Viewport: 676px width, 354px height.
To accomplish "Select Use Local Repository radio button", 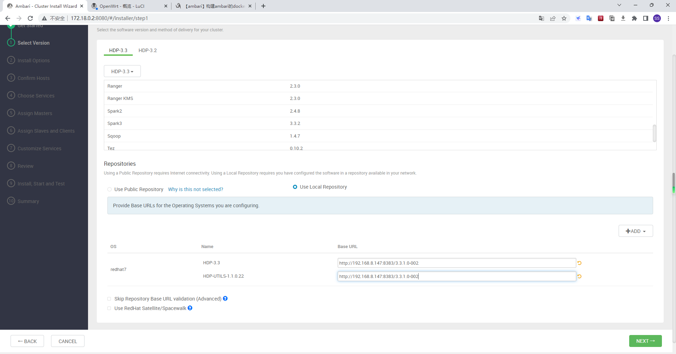I will click(x=295, y=187).
